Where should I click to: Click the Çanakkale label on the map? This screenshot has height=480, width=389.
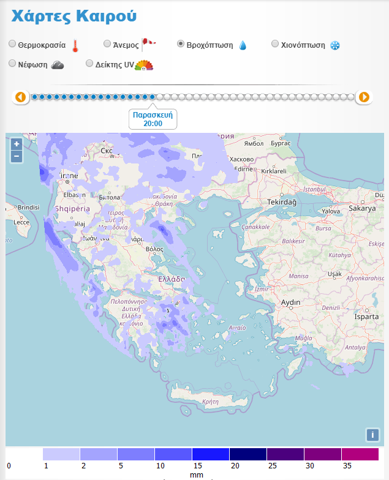point(255,227)
